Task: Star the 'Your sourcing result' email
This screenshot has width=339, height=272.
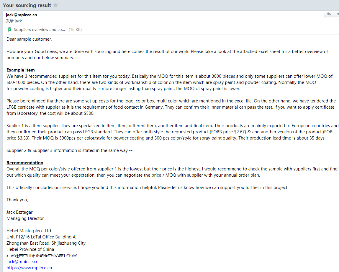Action: (x=55, y=5)
